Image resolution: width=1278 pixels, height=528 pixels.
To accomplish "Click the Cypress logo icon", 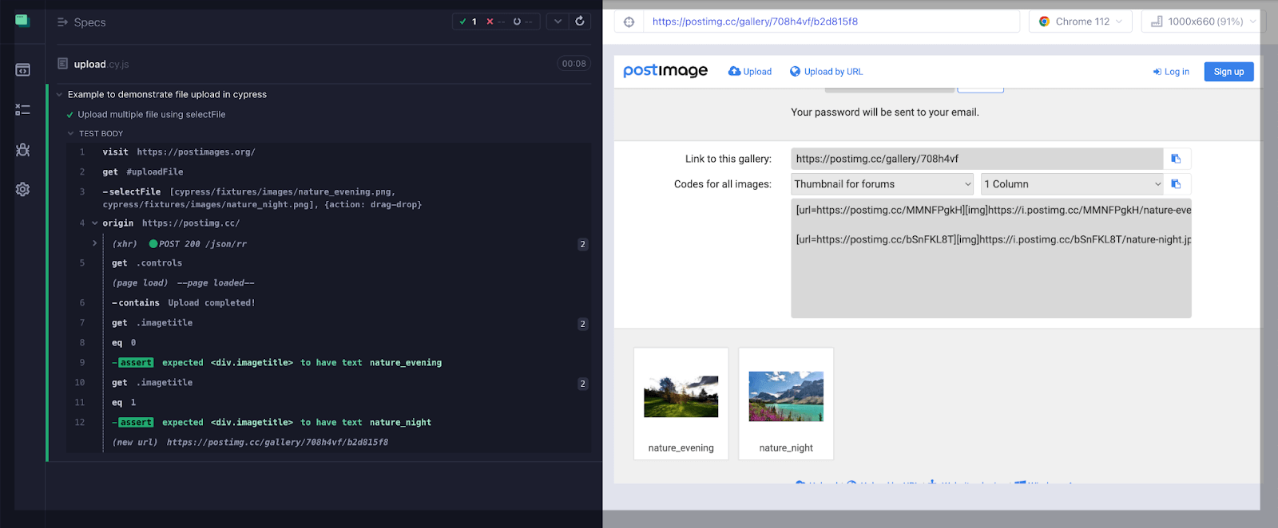I will point(22,21).
